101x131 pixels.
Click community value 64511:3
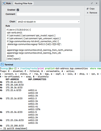32,98
